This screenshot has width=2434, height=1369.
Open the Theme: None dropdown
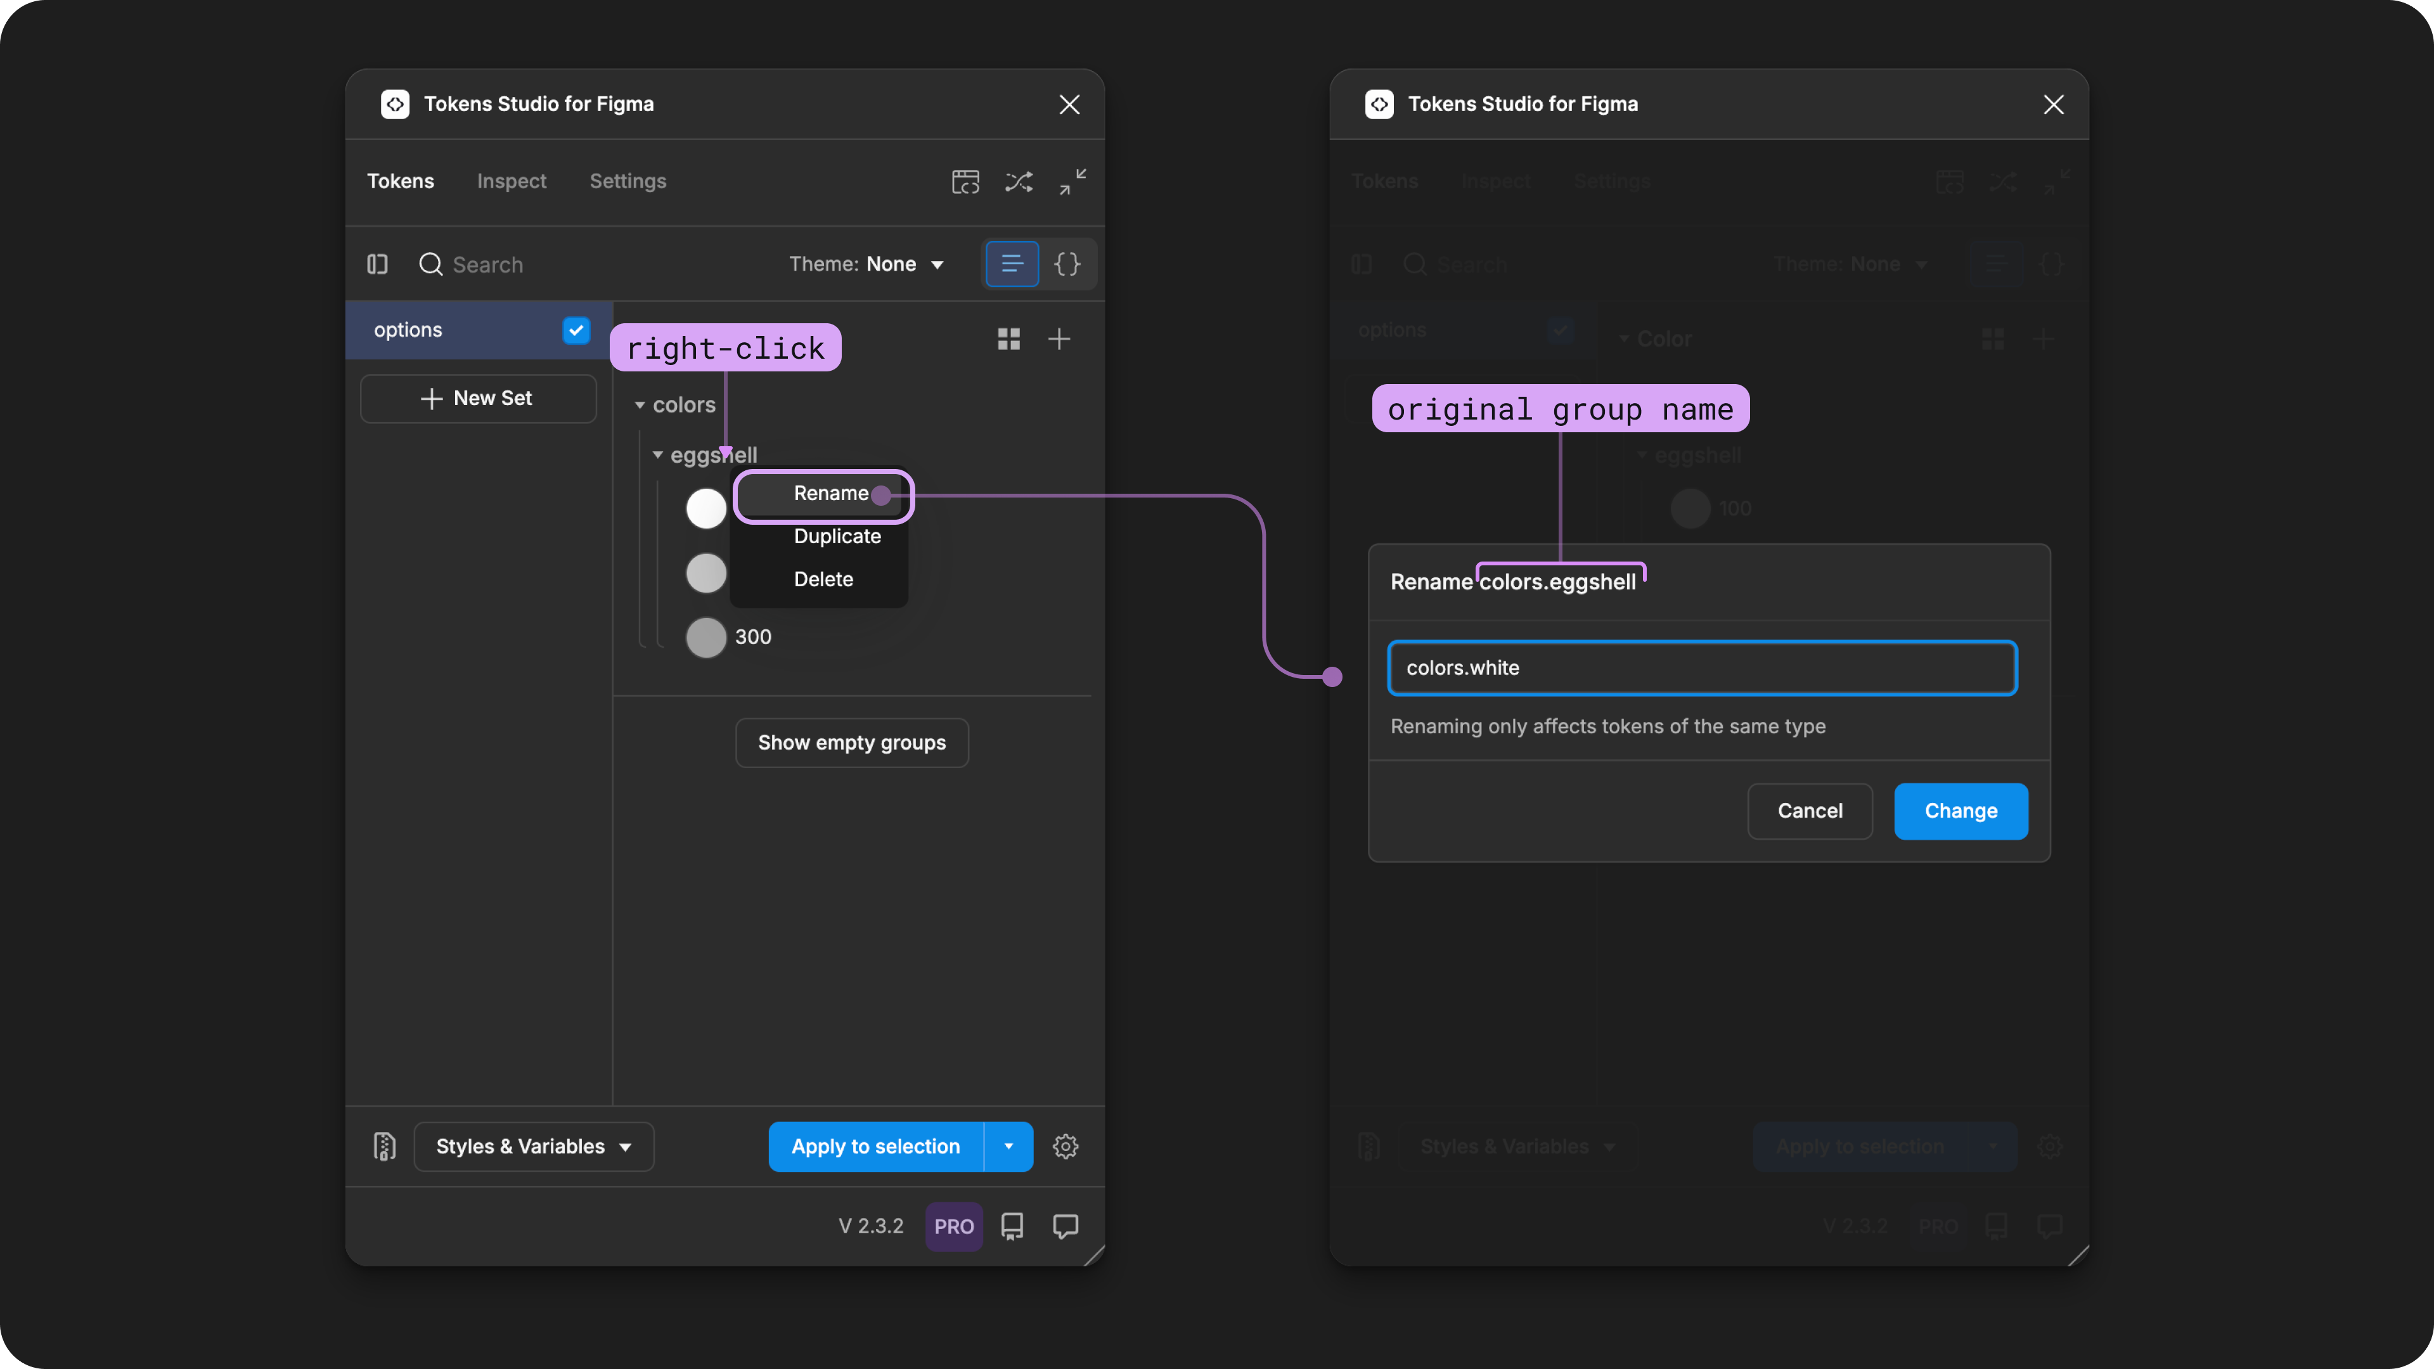pyautogui.click(x=866, y=264)
